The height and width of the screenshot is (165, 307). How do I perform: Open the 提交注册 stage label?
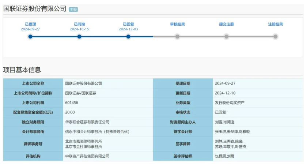click(x=226, y=24)
